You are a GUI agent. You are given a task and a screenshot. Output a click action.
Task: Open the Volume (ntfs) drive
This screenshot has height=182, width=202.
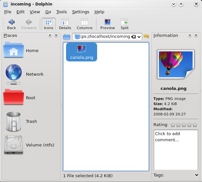pyautogui.click(x=29, y=145)
